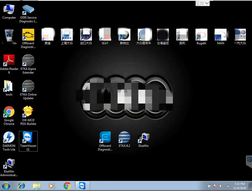Screen dimensions: 252x191
Task: Click the Show desktop strip on taskbar
Action: (250, 186)
